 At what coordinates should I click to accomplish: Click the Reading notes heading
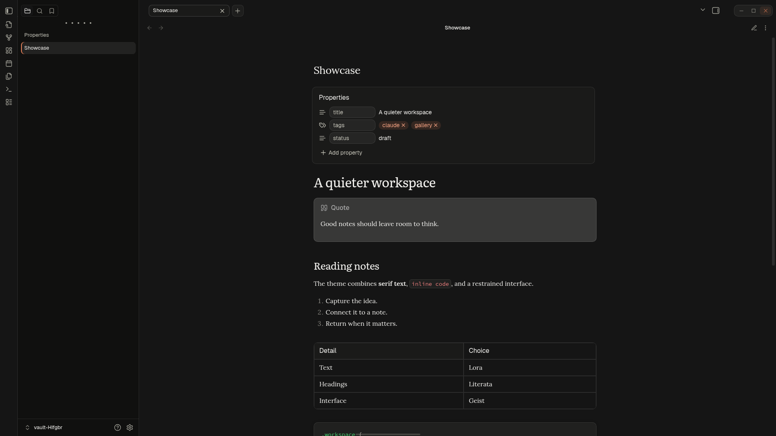346,266
